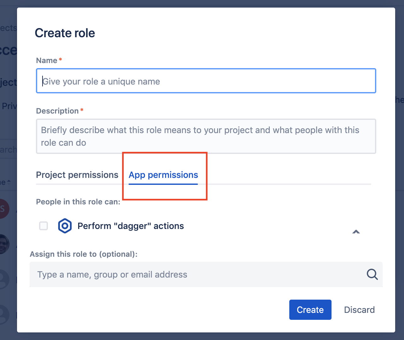Click the hexagon app icon beside dagger actions
404x340 pixels.
(65, 226)
